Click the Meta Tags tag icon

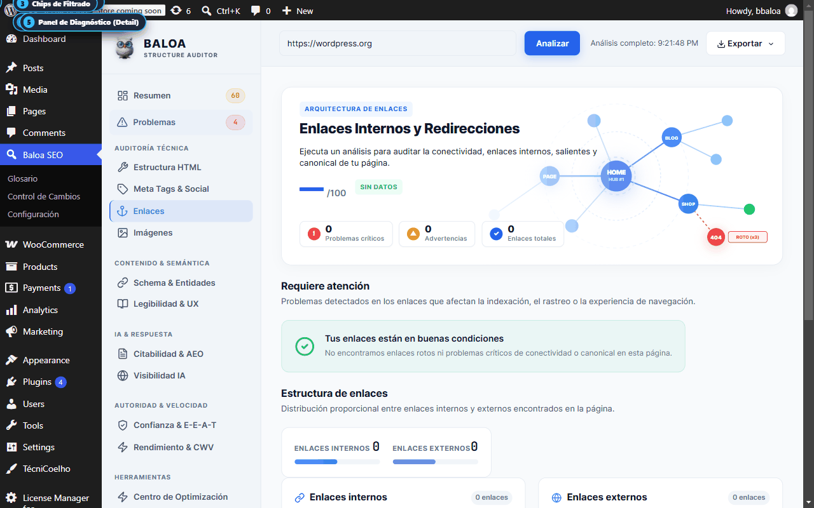pos(123,189)
